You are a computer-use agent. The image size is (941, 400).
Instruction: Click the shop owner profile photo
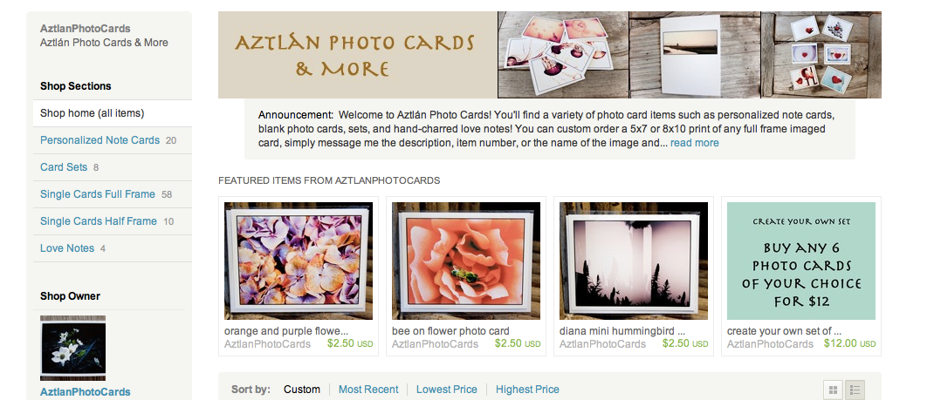pos(72,348)
